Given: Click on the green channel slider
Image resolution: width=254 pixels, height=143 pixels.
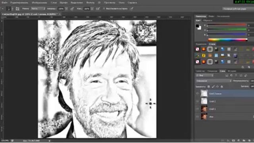Looking at the screenshot, I should (x=227, y=29).
